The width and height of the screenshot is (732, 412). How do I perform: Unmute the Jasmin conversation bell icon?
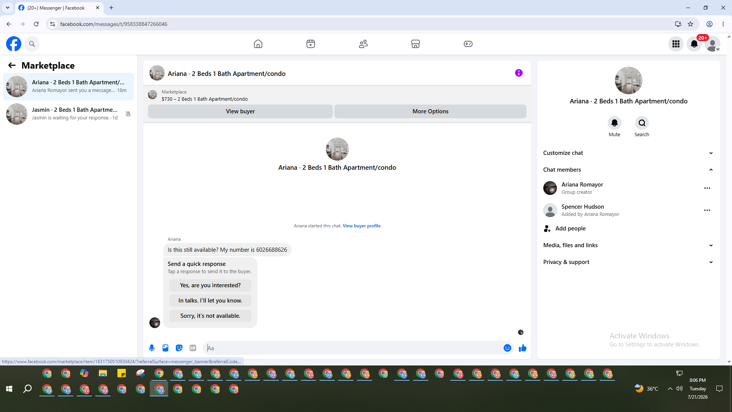tap(128, 114)
